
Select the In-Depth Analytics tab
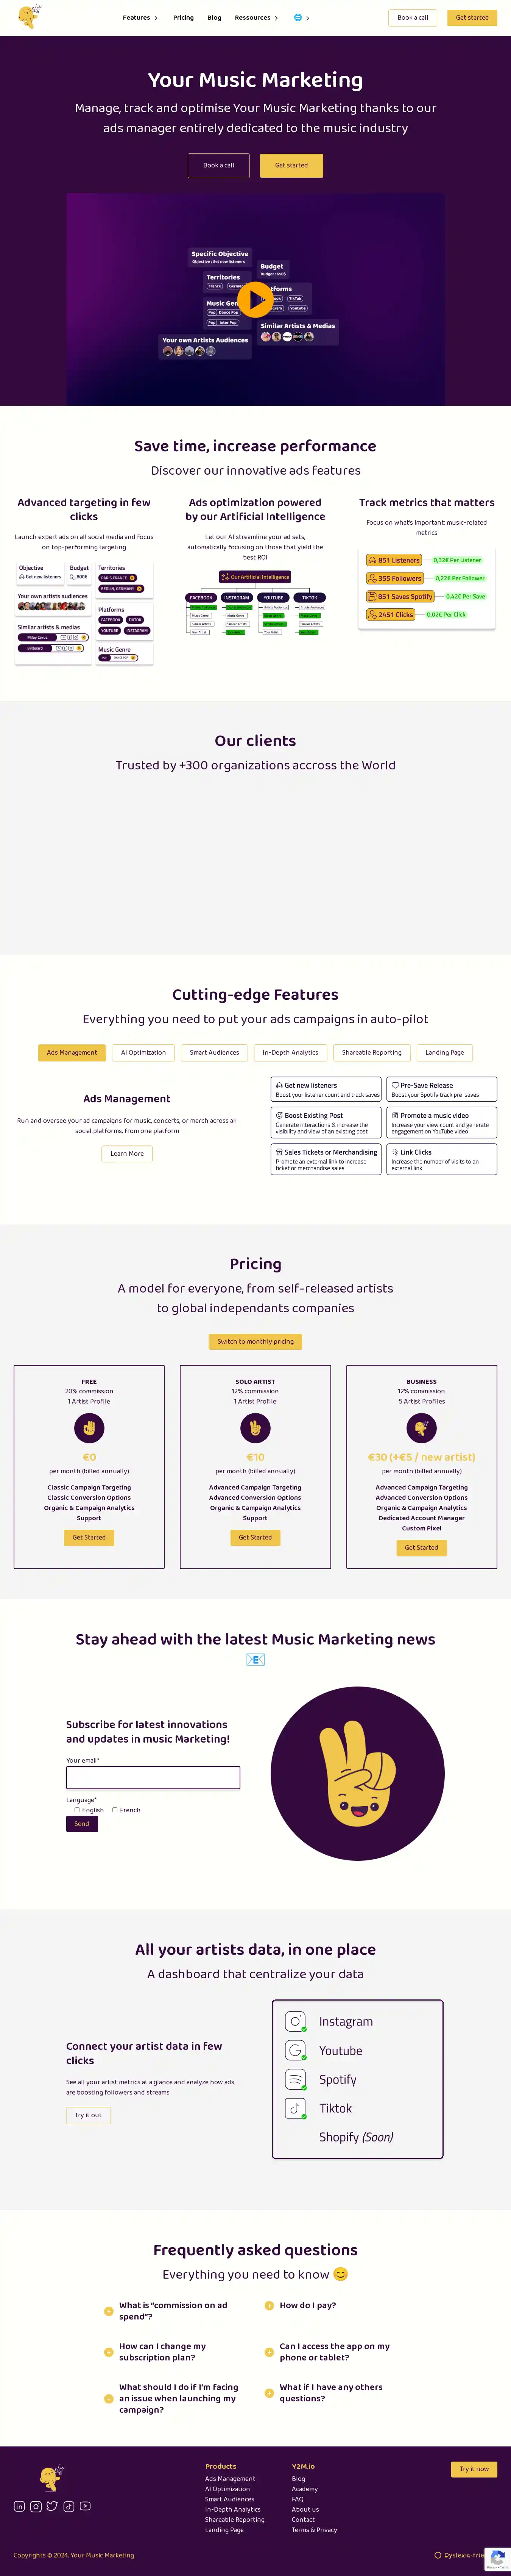click(x=290, y=1052)
